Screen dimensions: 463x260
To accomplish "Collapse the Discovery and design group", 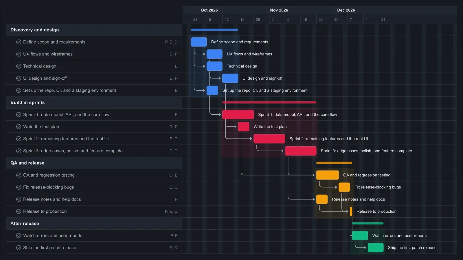I will [x=94, y=30].
